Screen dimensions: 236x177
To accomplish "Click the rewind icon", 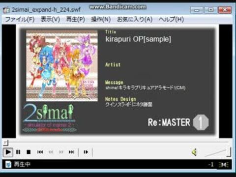I will point(51,152).
